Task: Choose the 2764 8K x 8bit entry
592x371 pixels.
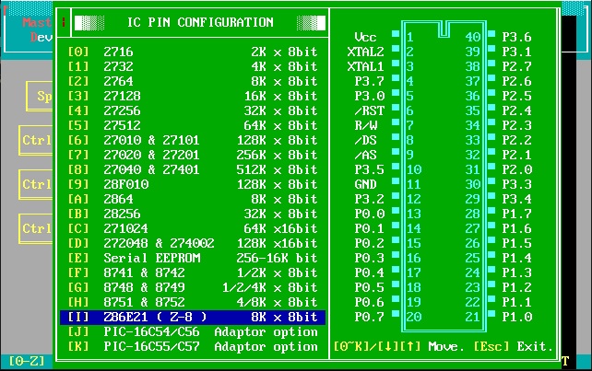Action: point(193,81)
